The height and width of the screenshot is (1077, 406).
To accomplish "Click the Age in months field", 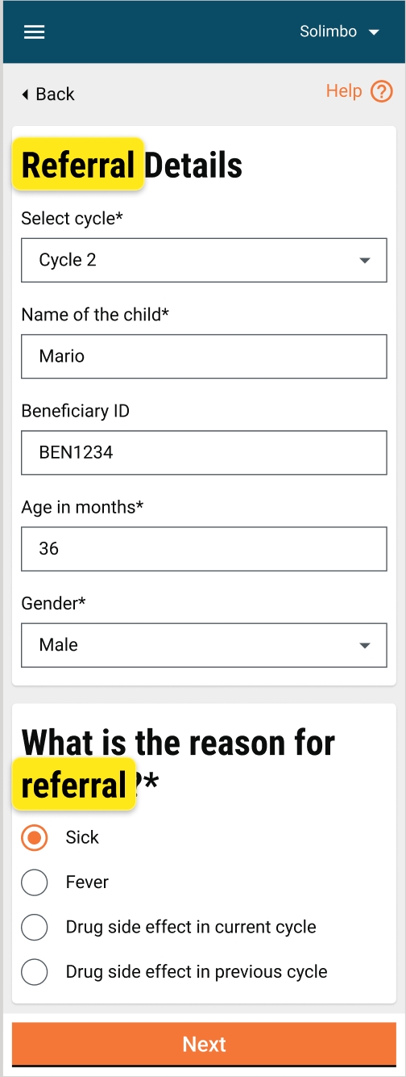I will tap(204, 549).
